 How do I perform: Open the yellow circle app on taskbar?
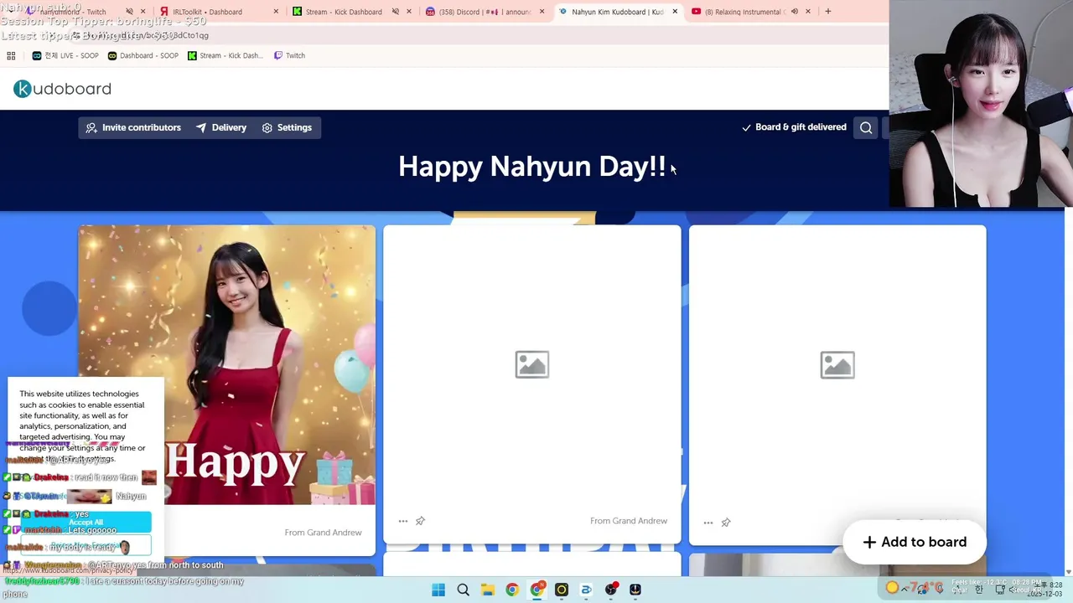[562, 590]
